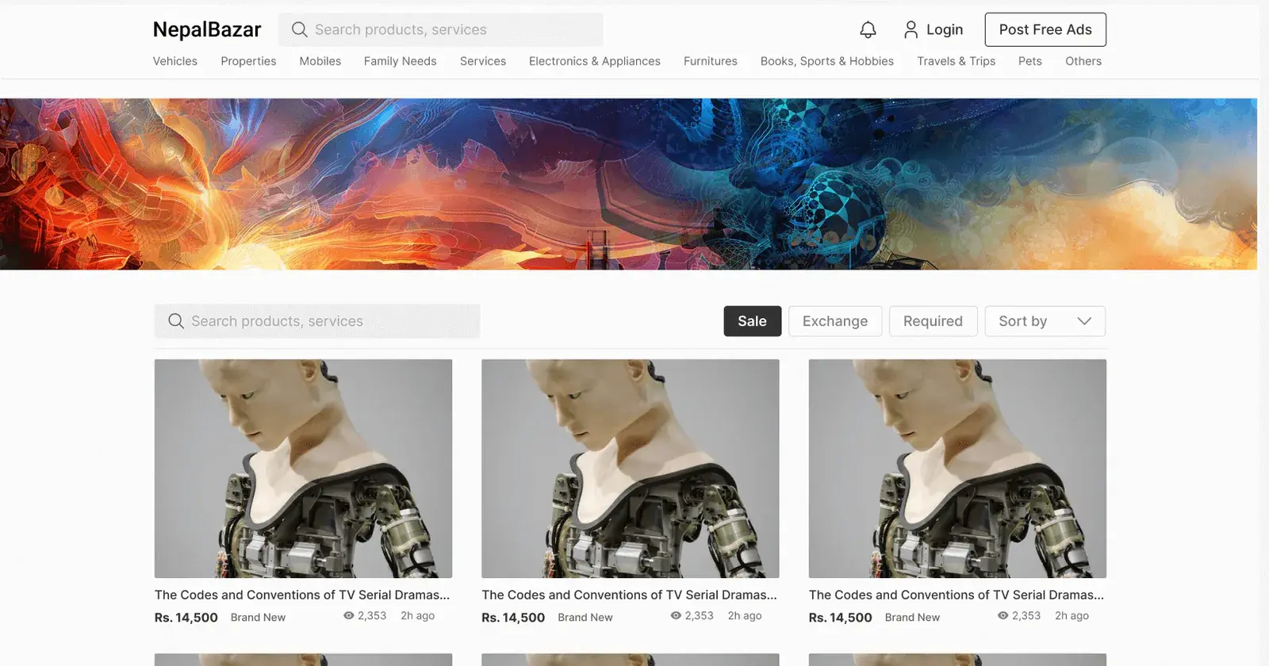
Task: Click the third listing's Rs. 14,500 price
Action: tap(841, 618)
